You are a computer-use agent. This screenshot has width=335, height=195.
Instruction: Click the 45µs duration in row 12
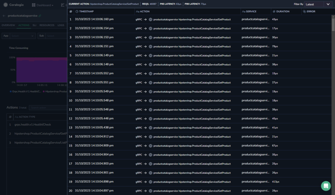[x=275, y=118]
